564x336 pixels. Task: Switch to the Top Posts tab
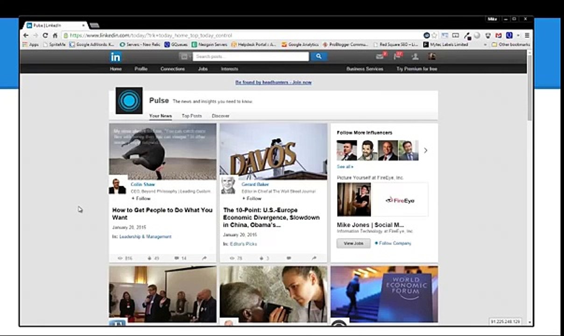pos(192,116)
